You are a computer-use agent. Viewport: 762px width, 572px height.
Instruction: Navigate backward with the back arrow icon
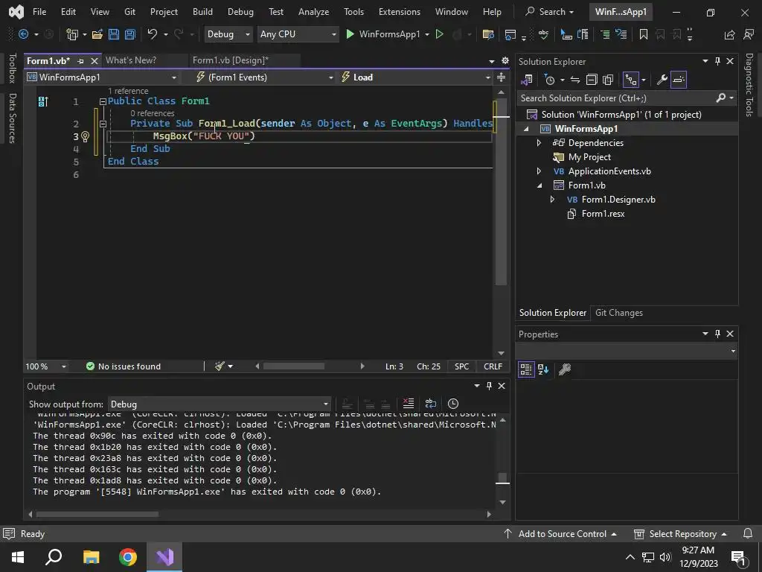click(x=23, y=34)
